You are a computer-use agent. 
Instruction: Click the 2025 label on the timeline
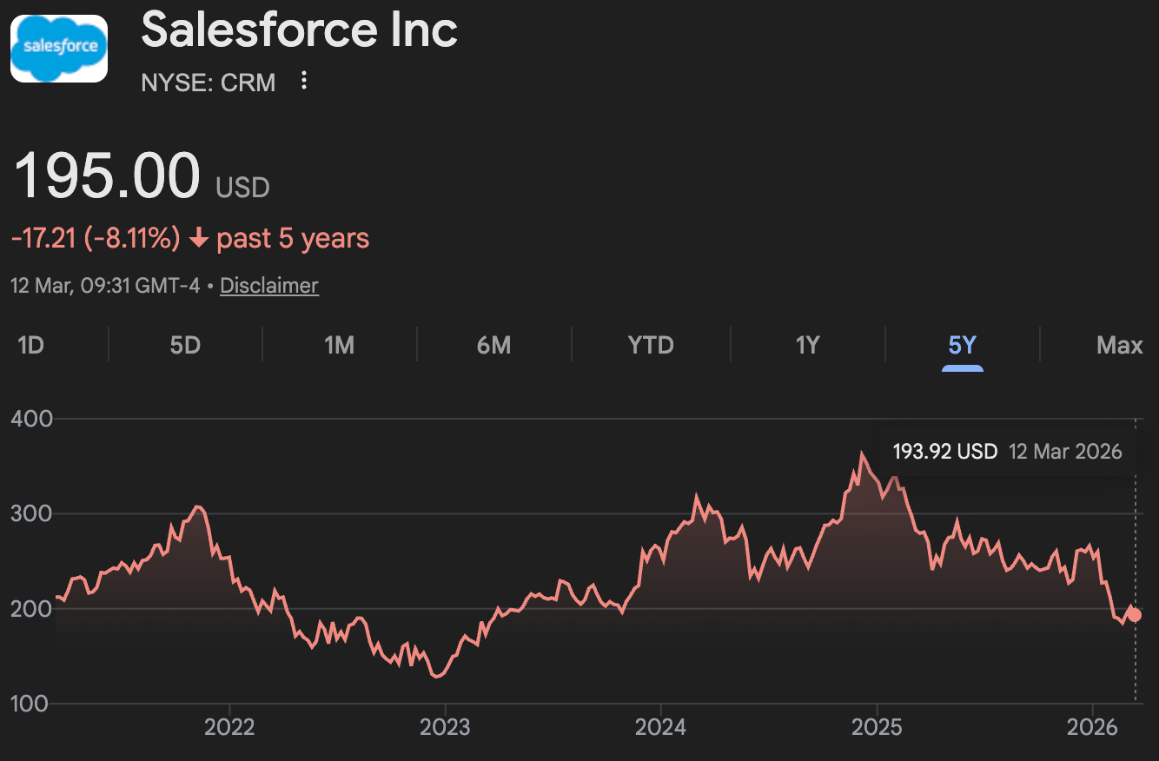[876, 726]
